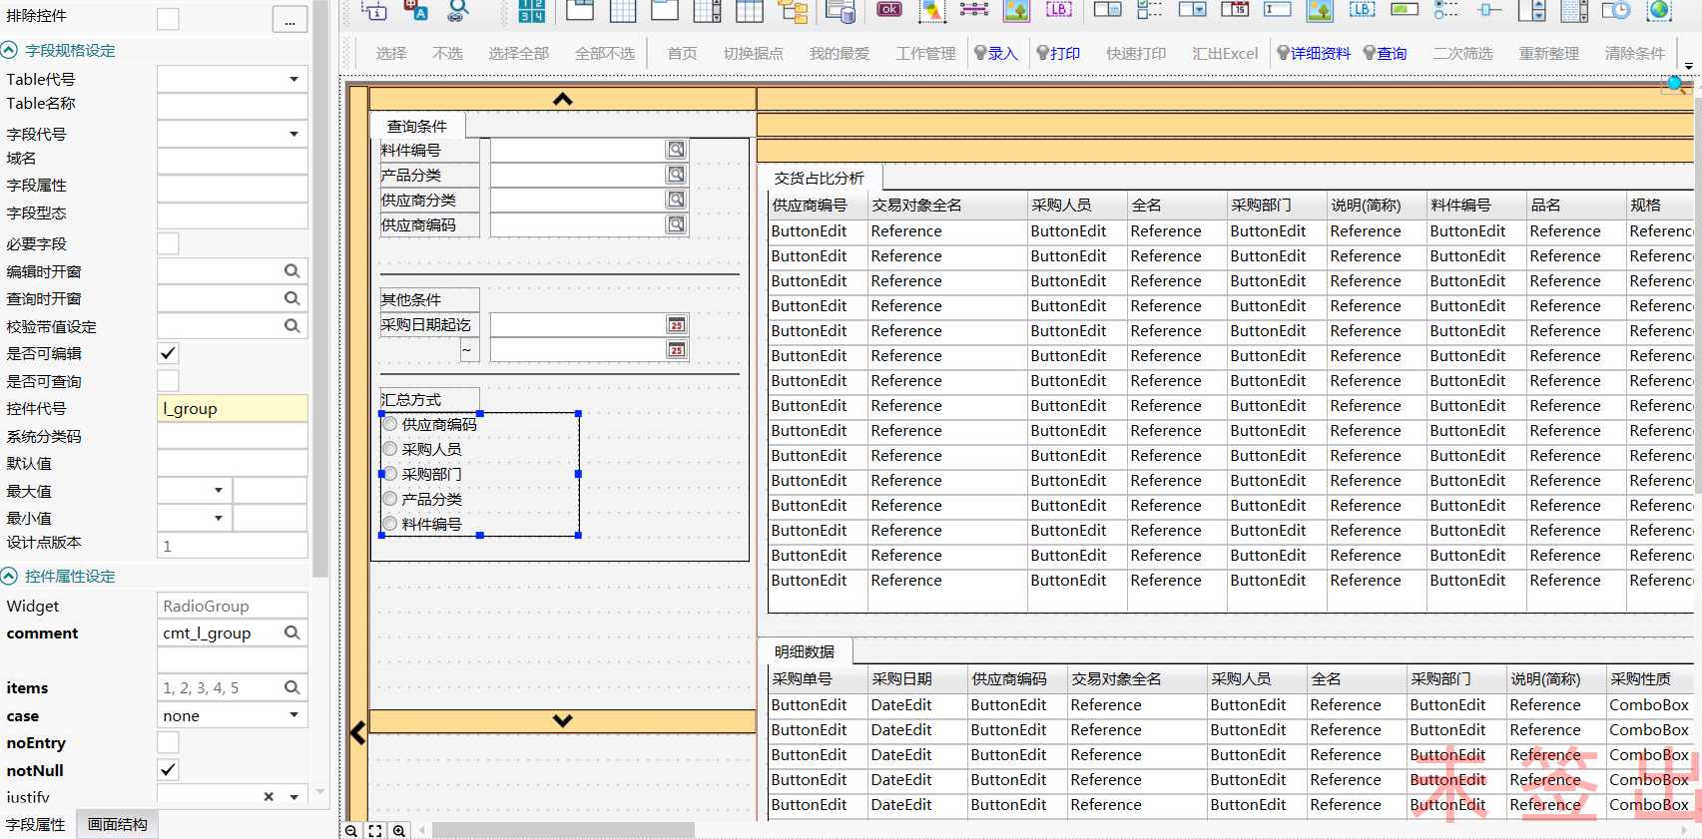1702x839 pixels.
Task: Open the case dropdown set to none
Action: 293,715
